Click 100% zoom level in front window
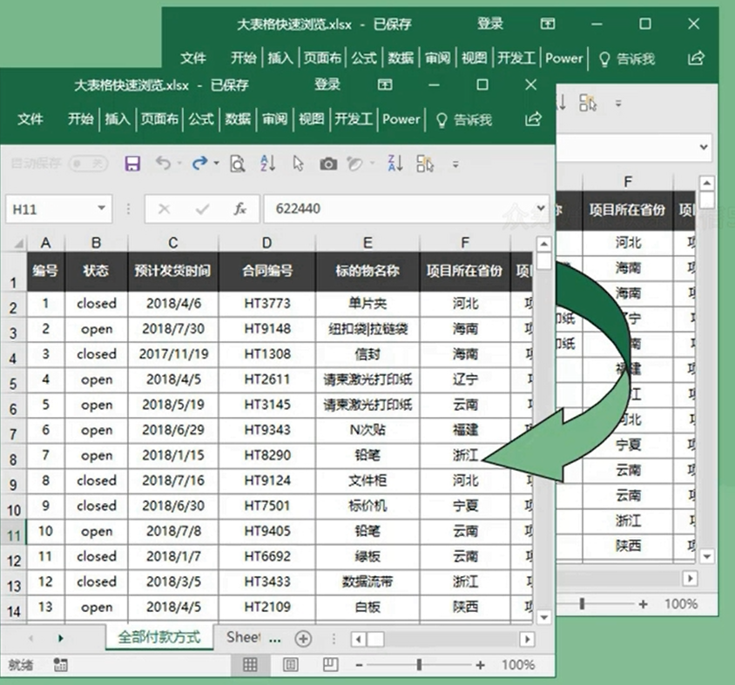The width and height of the screenshot is (735, 685). pos(518,665)
